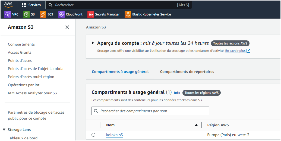Image resolution: width=281 pixels, height=141 pixels.
Task: Open Access Grants in the sidebar
Action: pos(20,52)
